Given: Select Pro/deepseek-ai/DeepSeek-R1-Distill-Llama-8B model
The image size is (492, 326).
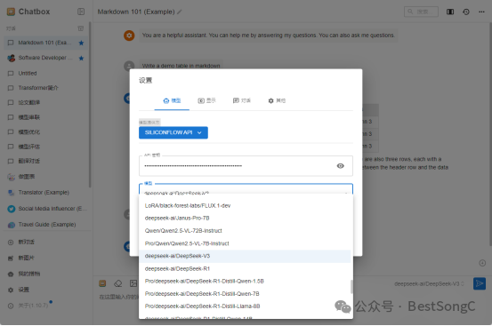Looking at the screenshot, I should [245, 306].
